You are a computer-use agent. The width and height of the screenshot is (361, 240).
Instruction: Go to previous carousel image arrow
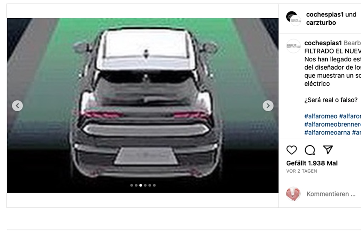pyautogui.click(x=18, y=106)
